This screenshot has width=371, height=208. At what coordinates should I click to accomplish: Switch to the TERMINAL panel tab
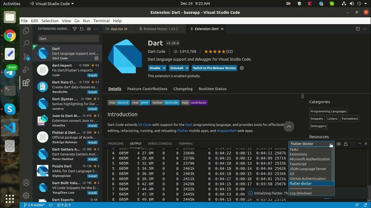click(186, 144)
